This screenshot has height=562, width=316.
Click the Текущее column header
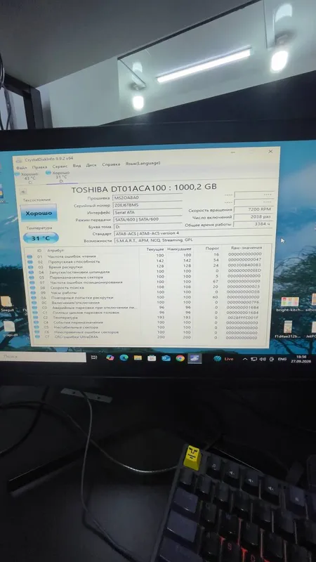click(x=155, y=249)
